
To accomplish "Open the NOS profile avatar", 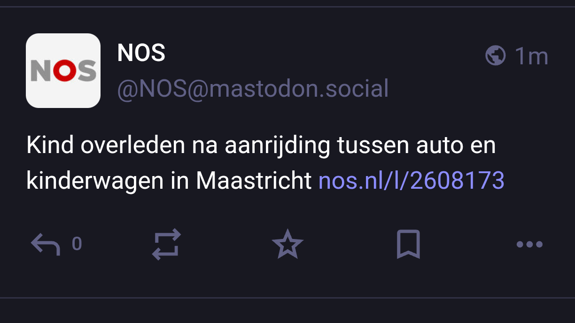I will click(x=63, y=71).
